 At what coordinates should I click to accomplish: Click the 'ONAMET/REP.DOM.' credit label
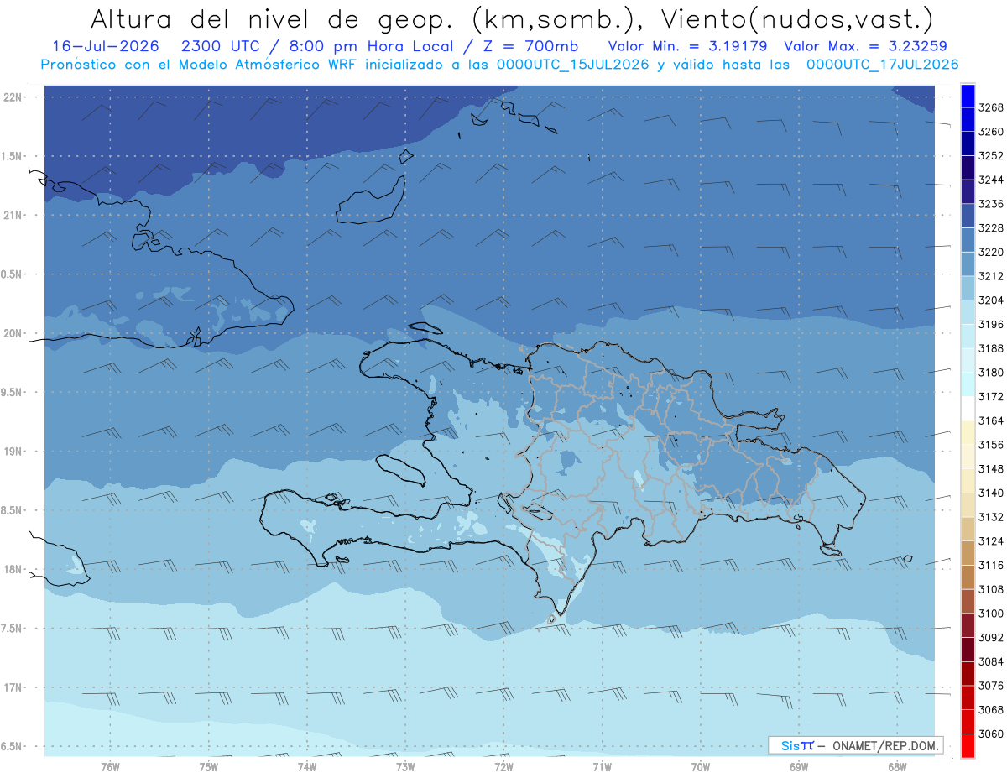click(x=886, y=745)
